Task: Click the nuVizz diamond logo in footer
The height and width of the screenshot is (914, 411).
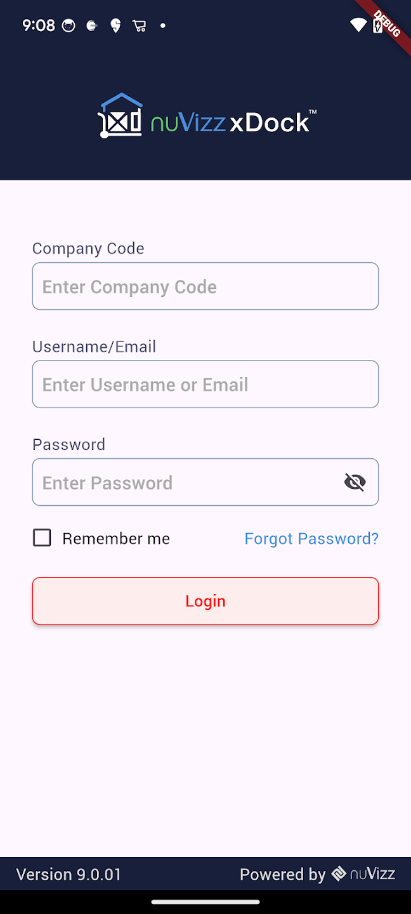Action: pos(339,874)
